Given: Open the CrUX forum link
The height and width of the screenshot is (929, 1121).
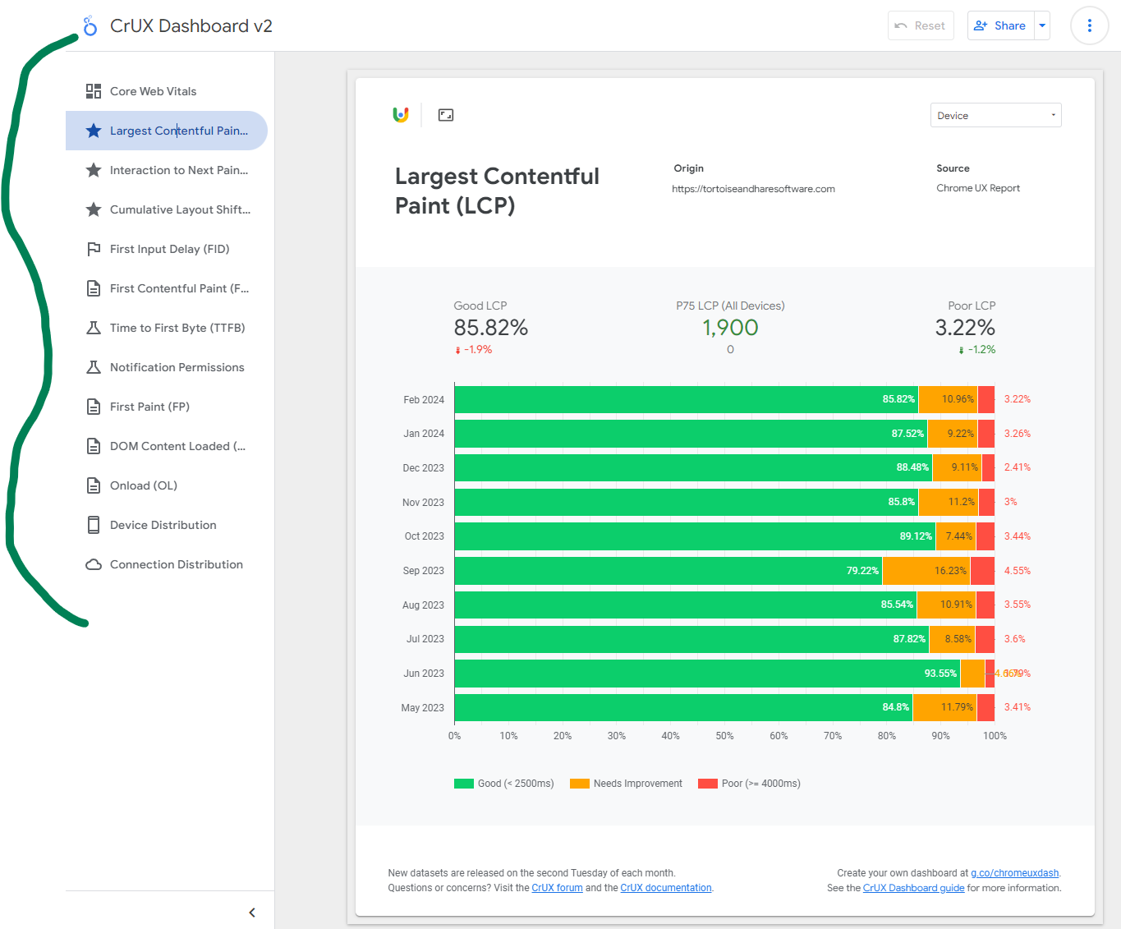Looking at the screenshot, I should (x=557, y=888).
